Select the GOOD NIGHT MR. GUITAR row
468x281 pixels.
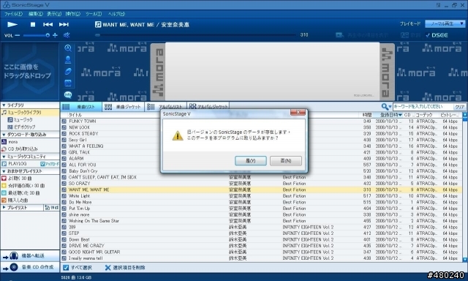[262, 252]
